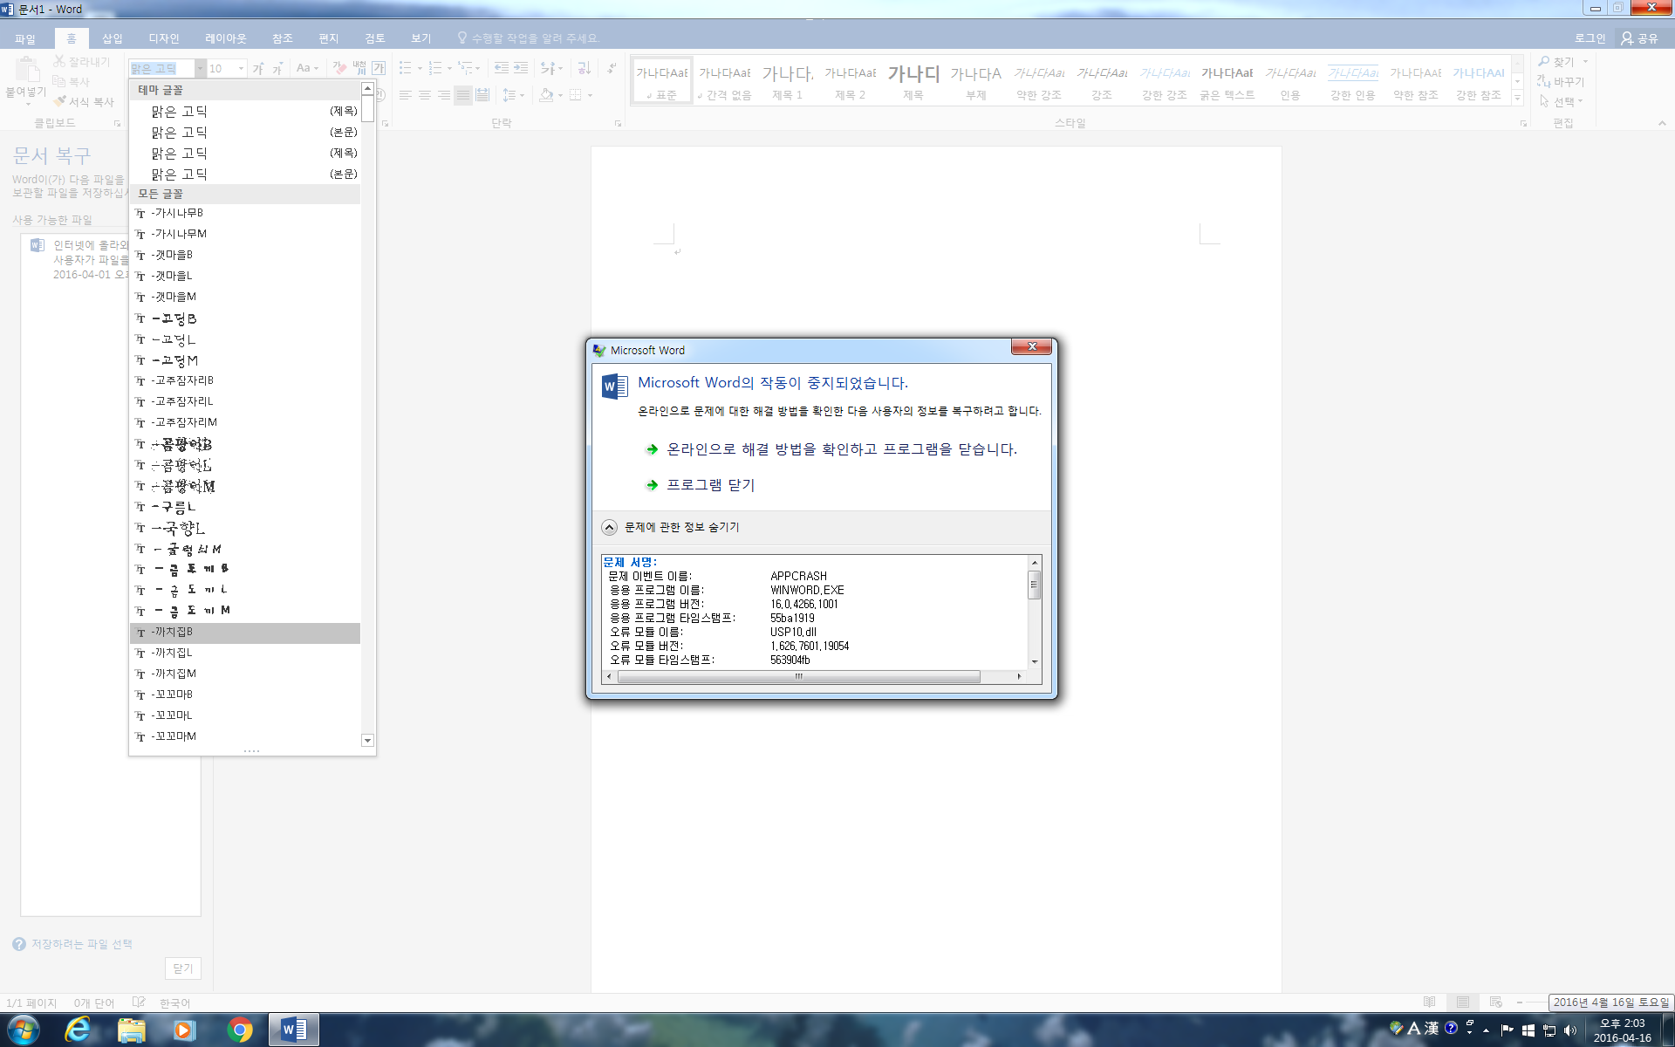Click the Internet Explorer taskbar icon
The width and height of the screenshot is (1675, 1047).
tap(78, 1030)
